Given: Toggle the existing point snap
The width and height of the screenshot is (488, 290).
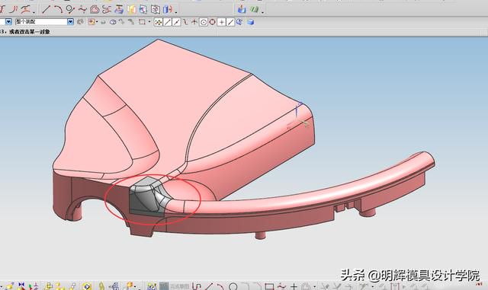Looking at the screenshot, I should click(221, 22).
